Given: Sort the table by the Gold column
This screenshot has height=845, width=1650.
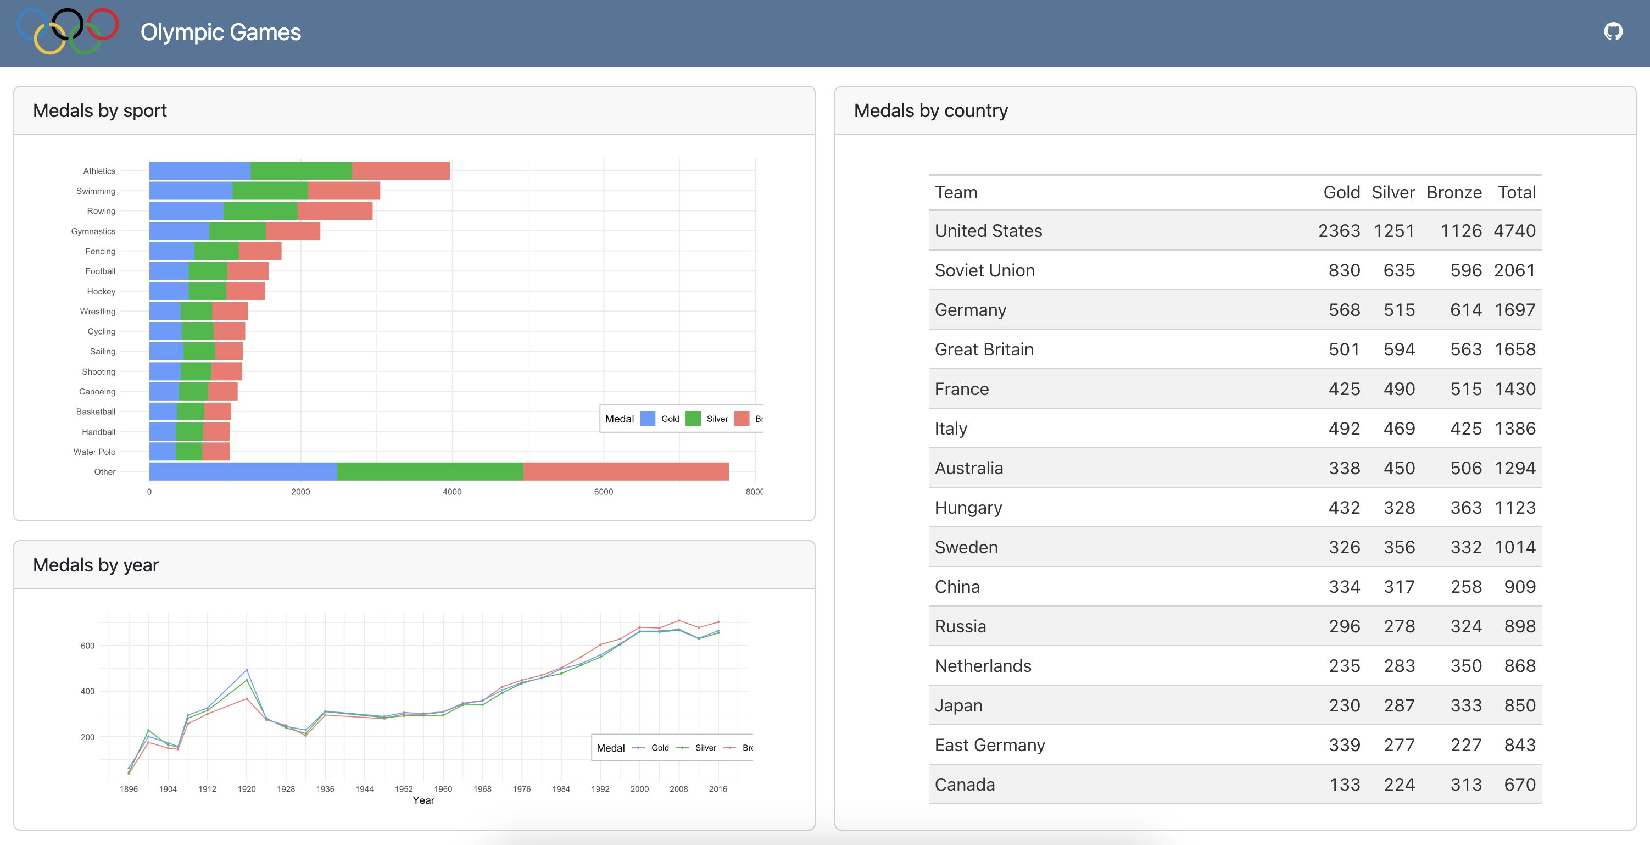Looking at the screenshot, I should coord(1342,192).
